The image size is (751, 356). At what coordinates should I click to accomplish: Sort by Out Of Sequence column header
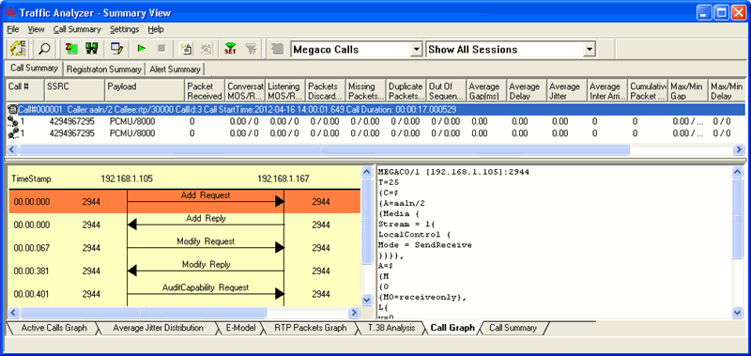(446, 91)
